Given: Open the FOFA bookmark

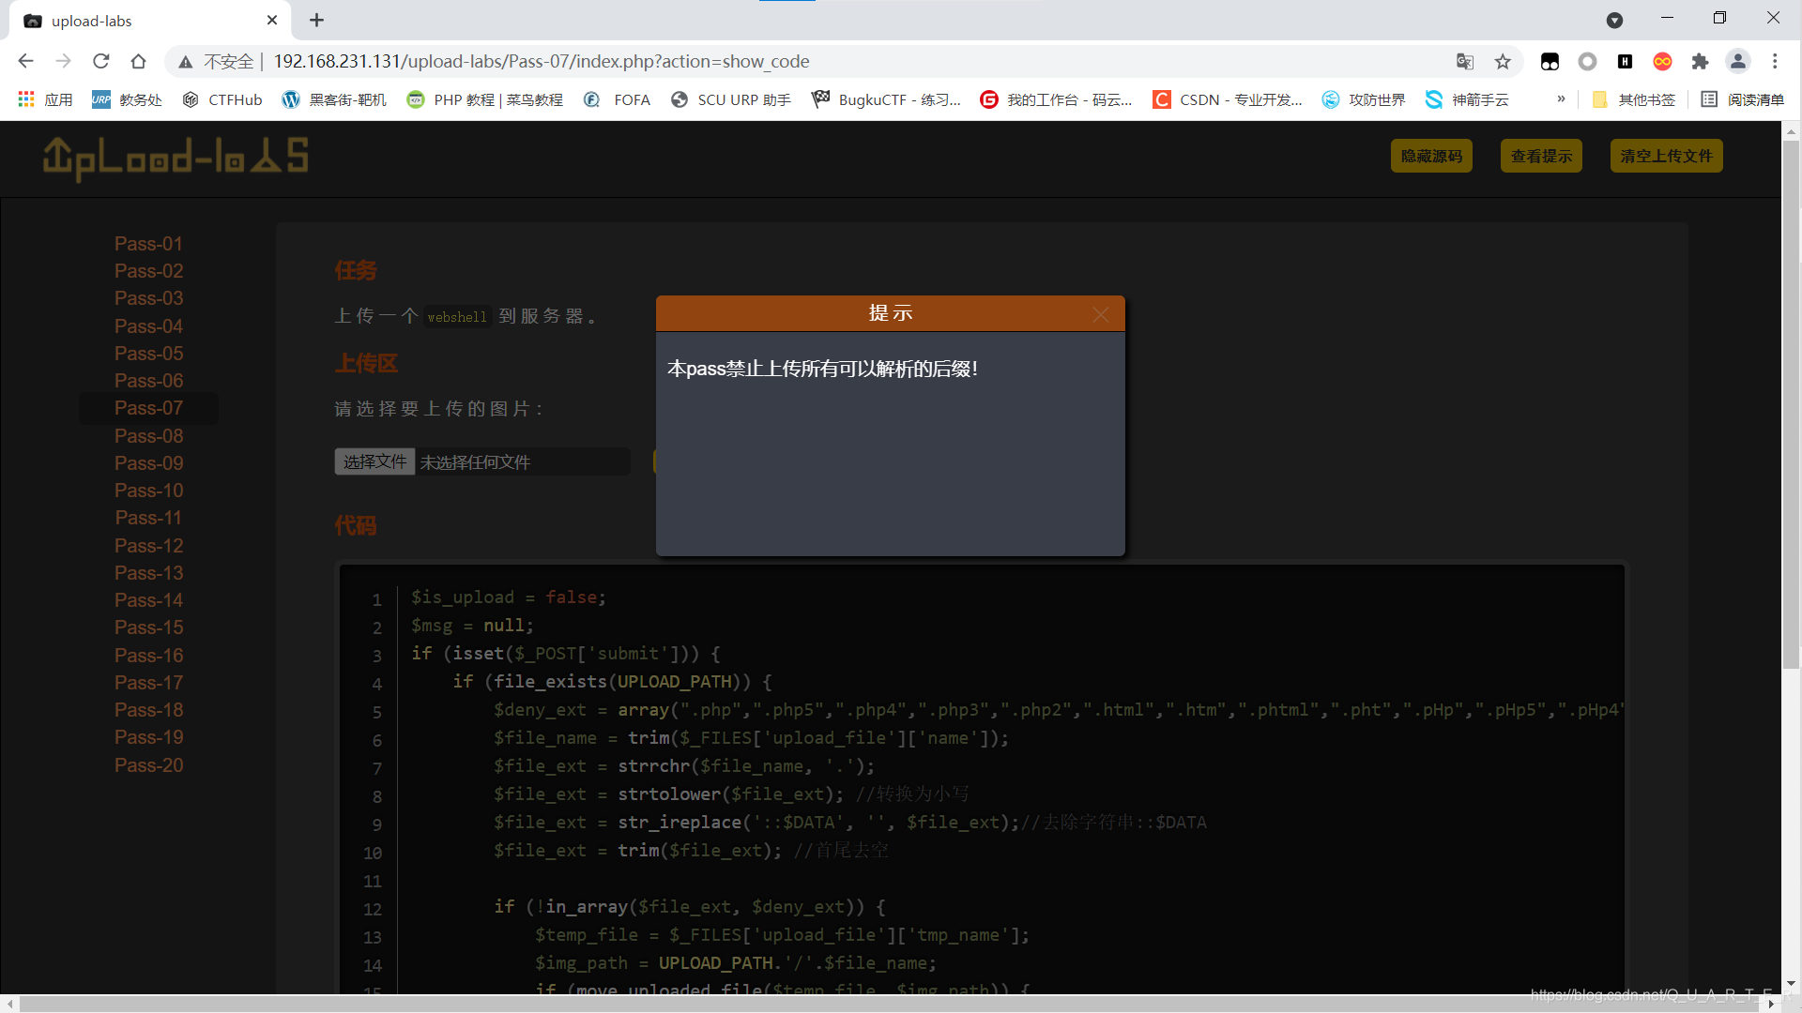Looking at the screenshot, I should (x=617, y=99).
